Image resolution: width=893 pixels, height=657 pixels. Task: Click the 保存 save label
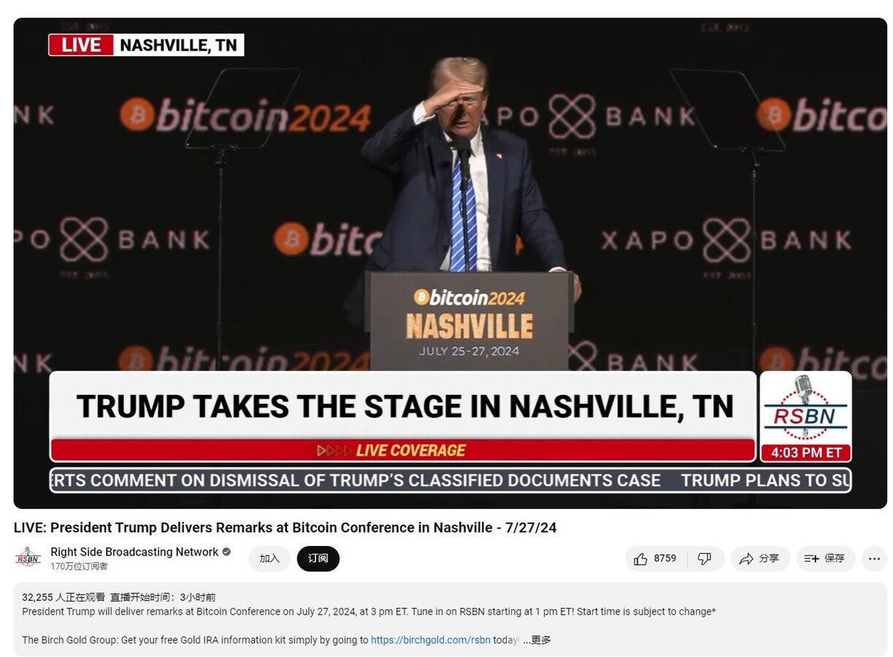pos(835,558)
